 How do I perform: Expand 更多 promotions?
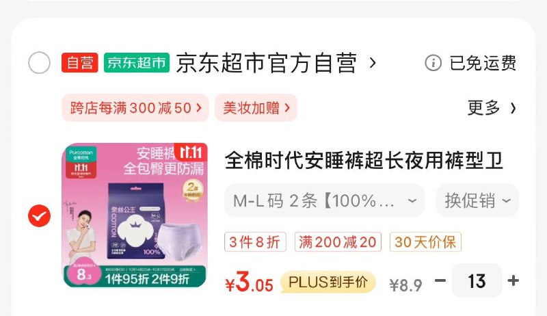tap(492, 108)
